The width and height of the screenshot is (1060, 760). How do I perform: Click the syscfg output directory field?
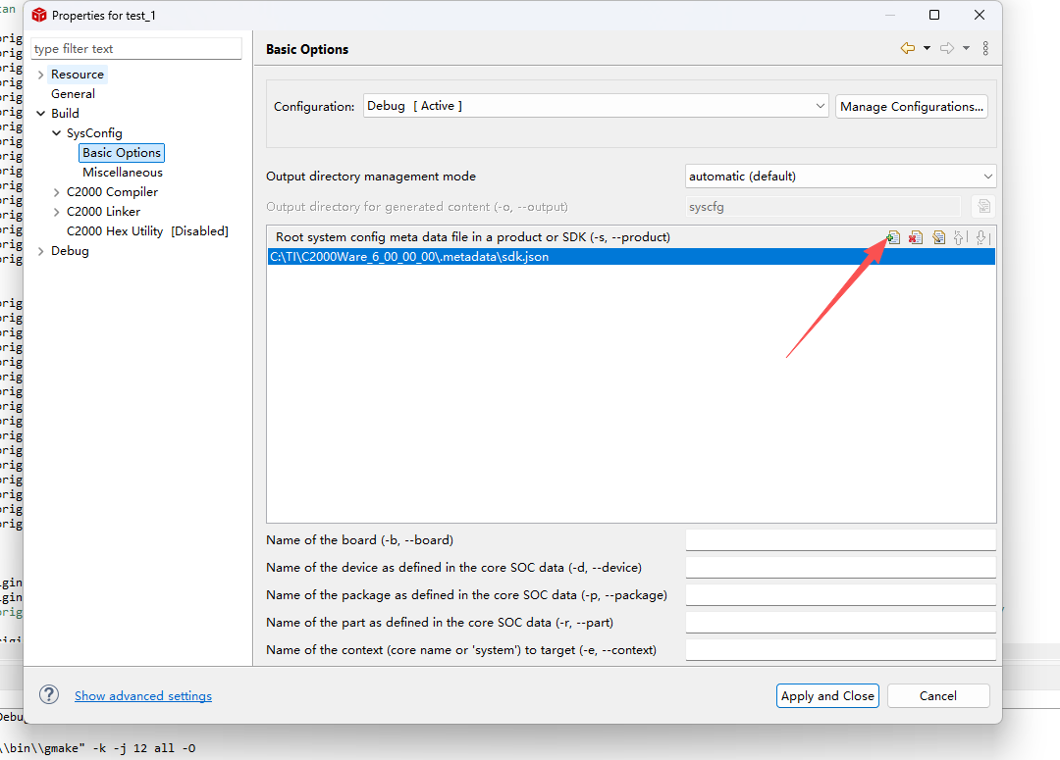(822, 207)
